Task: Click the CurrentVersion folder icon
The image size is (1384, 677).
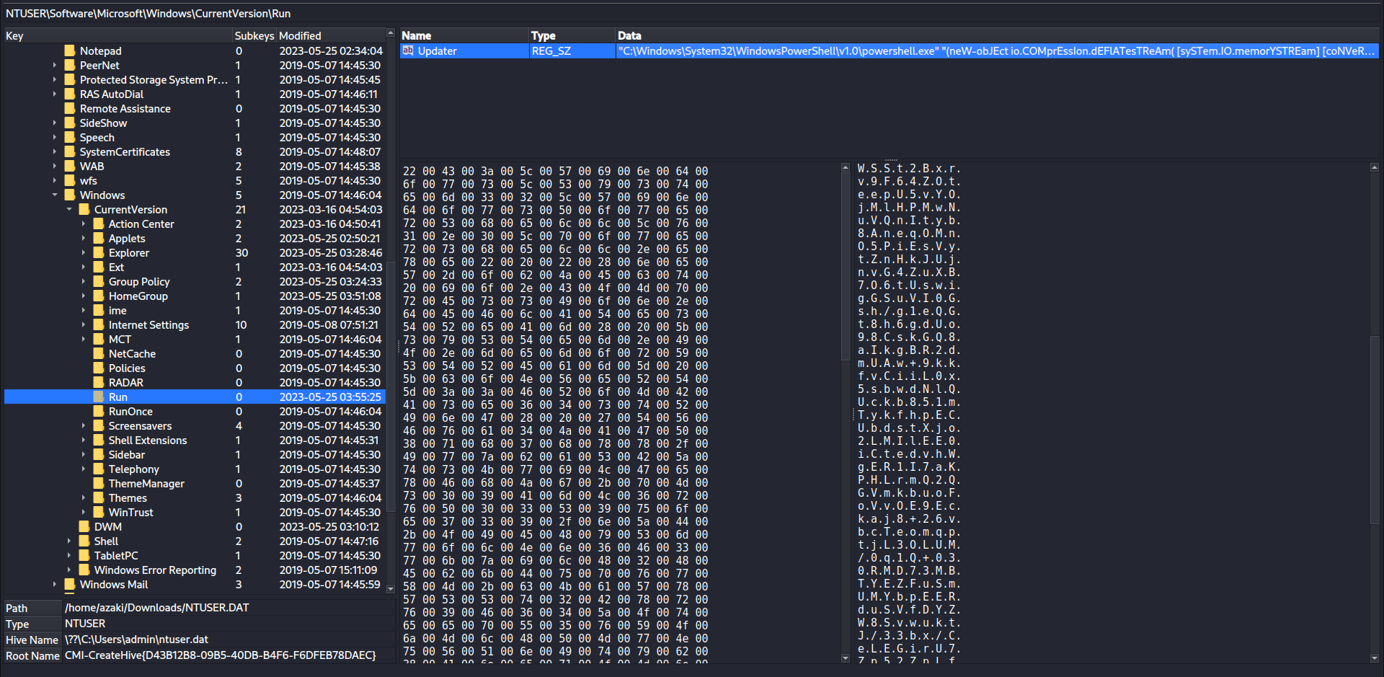Action: click(x=84, y=209)
